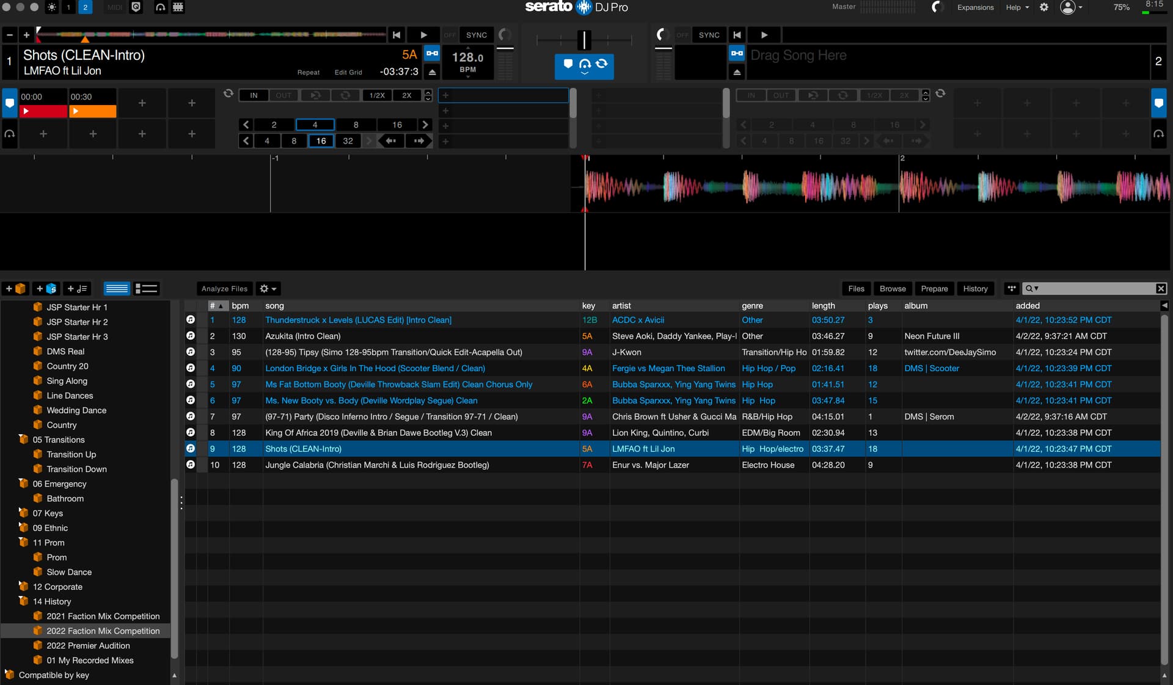Open analyze settings gear dropdown

tap(268, 289)
